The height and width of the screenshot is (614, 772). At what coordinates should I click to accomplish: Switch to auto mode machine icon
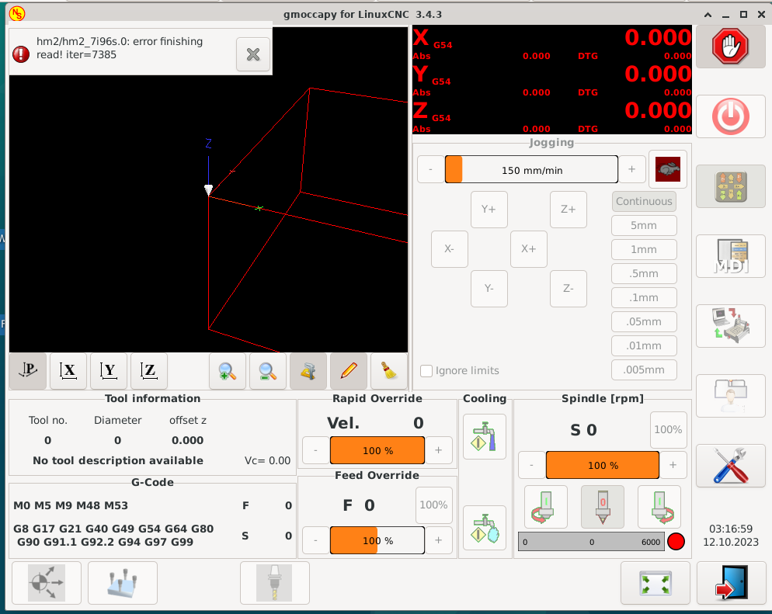[x=731, y=326]
